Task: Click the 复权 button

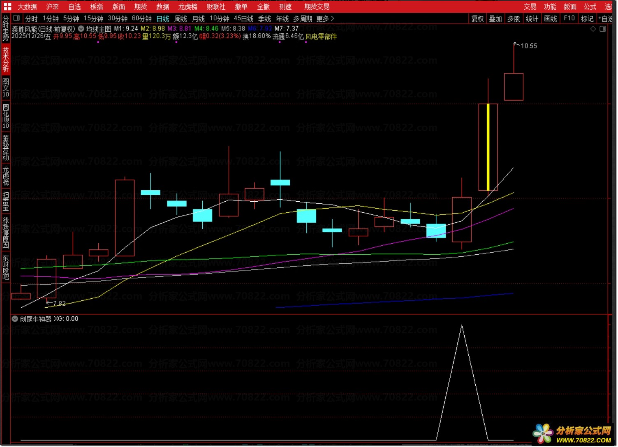Action: tap(477, 18)
